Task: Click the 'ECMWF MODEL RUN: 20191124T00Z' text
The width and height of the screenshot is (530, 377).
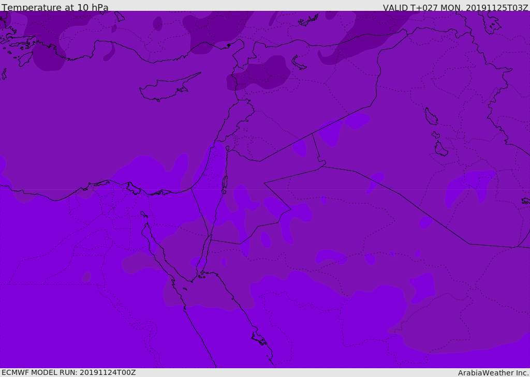Action: click(x=69, y=372)
